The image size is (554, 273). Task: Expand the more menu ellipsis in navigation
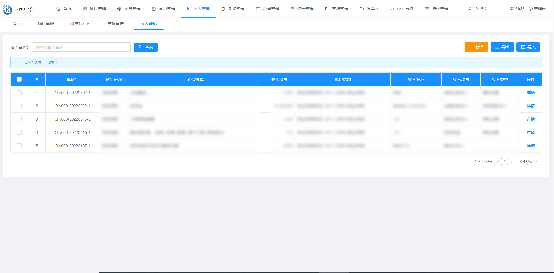pos(461,9)
